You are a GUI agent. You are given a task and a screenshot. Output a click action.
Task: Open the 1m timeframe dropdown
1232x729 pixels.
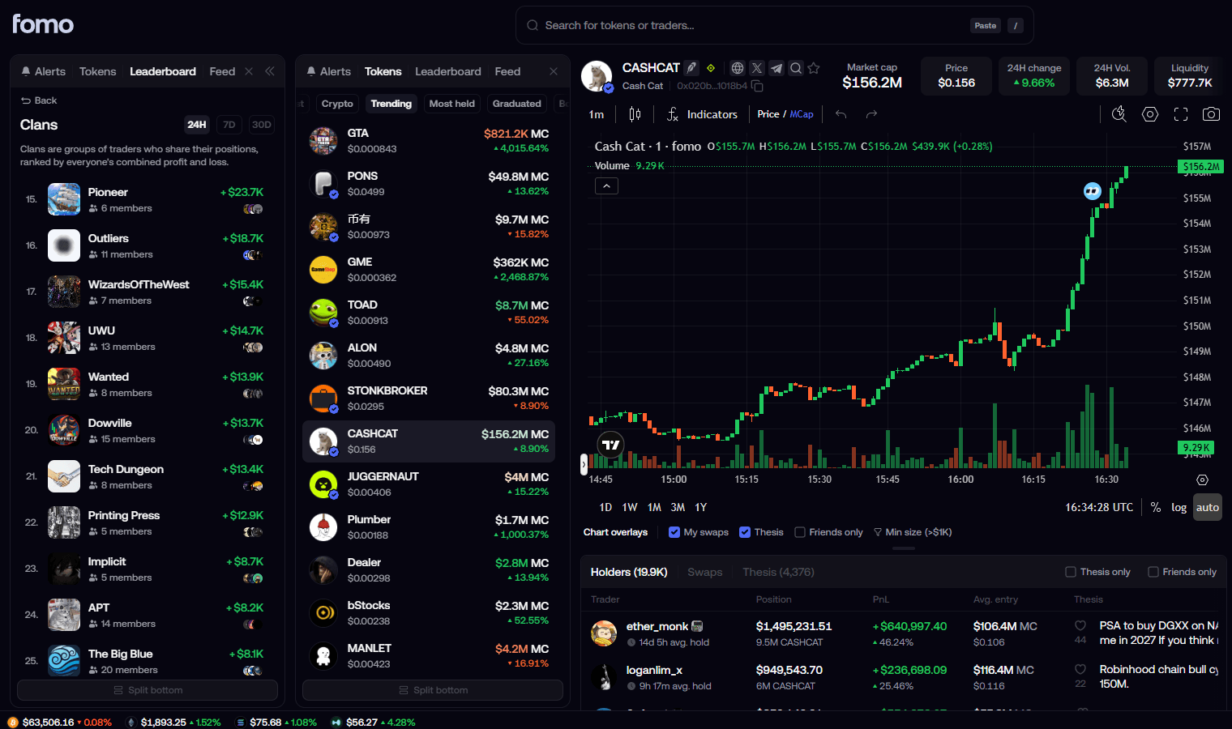597,114
